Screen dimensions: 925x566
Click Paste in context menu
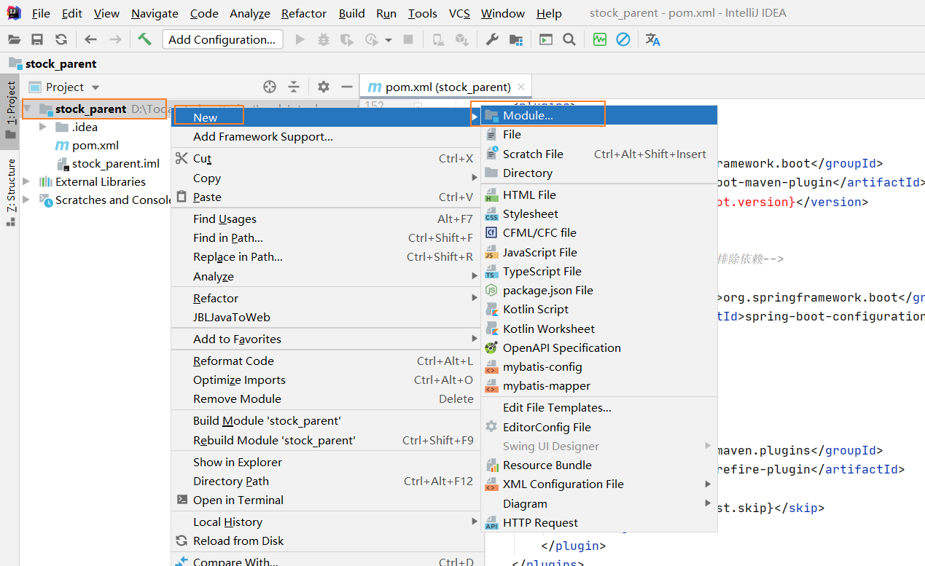pos(326,197)
